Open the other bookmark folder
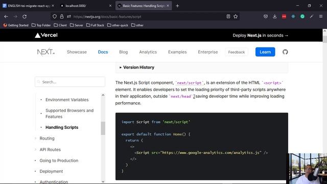The height and width of the screenshot is (184, 327). (x=137, y=25)
